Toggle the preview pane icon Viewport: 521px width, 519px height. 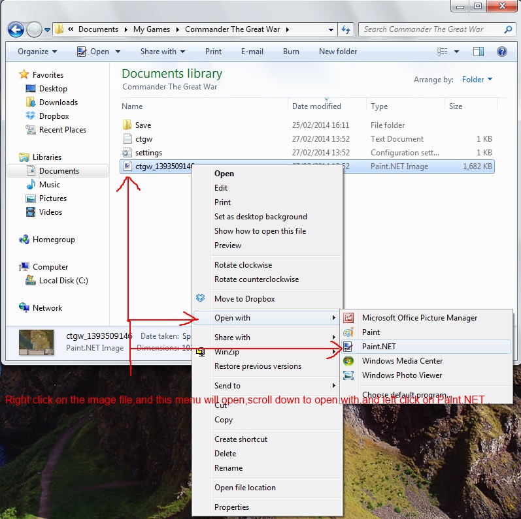(x=478, y=52)
